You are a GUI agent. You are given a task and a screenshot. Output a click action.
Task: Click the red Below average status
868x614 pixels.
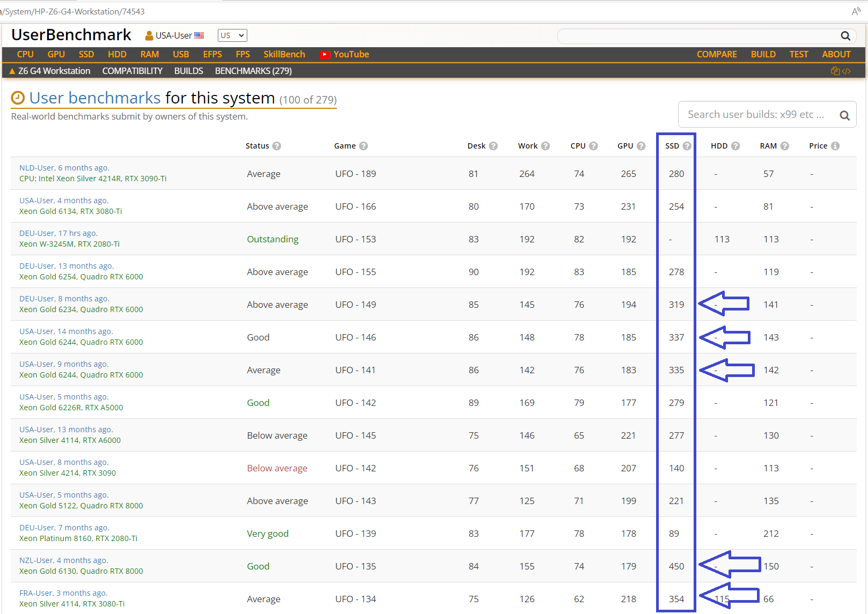tap(277, 468)
